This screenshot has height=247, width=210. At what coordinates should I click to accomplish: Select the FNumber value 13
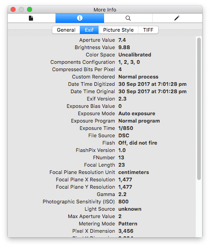coord(121,157)
